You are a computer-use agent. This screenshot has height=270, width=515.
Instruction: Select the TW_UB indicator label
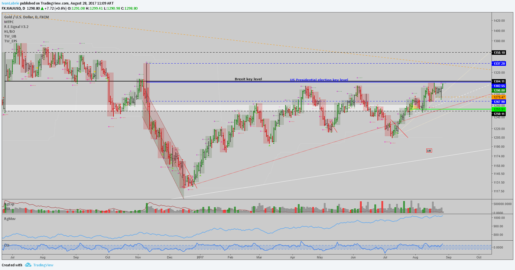(x=10, y=36)
